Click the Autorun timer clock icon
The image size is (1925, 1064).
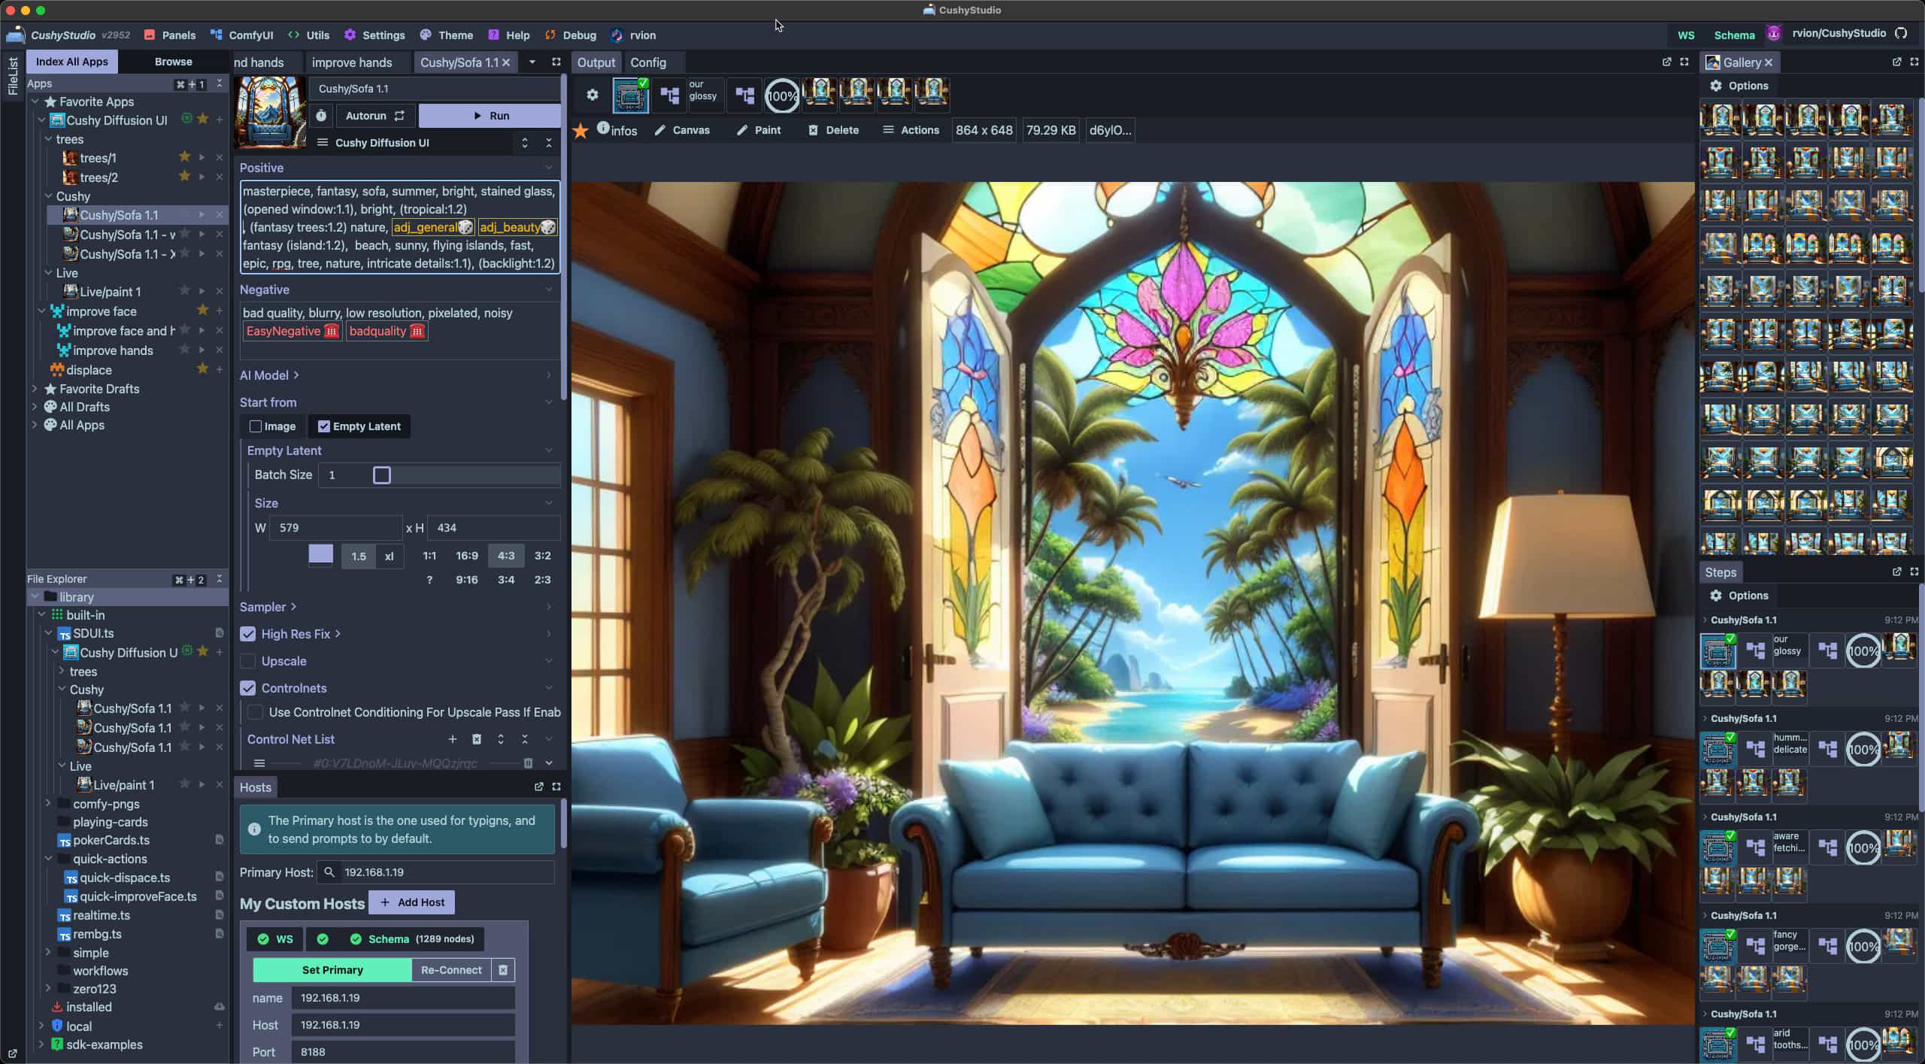click(321, 116)
